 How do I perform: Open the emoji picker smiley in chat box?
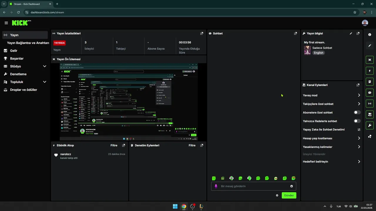point(292,186)
